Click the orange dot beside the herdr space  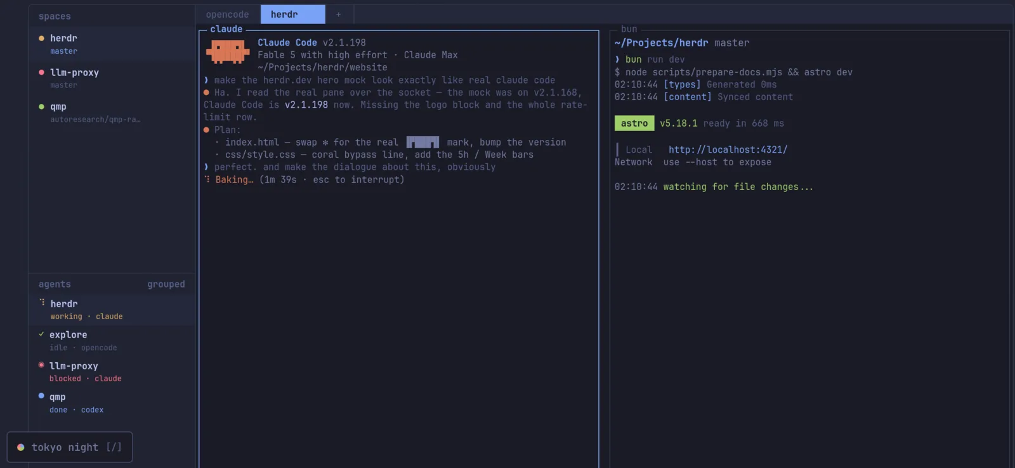pos(41,38)
